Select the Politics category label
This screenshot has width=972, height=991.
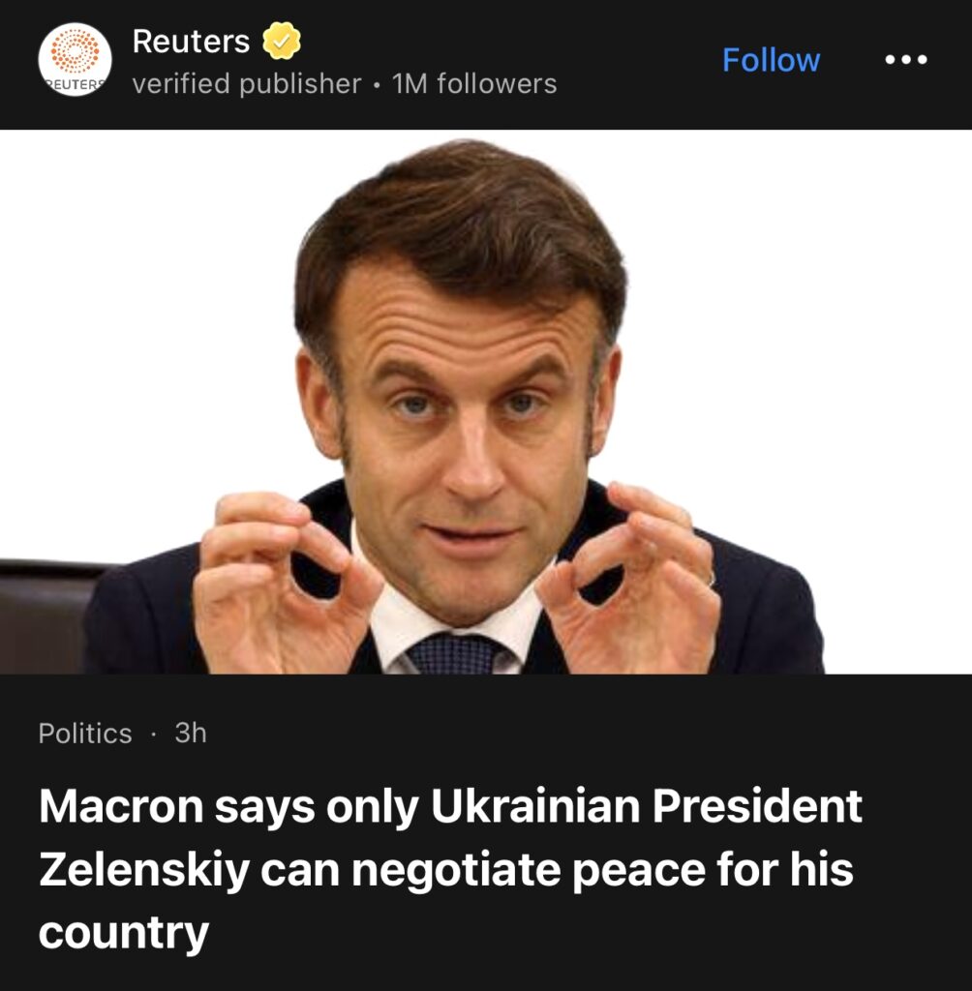click(x=85, y=734)
